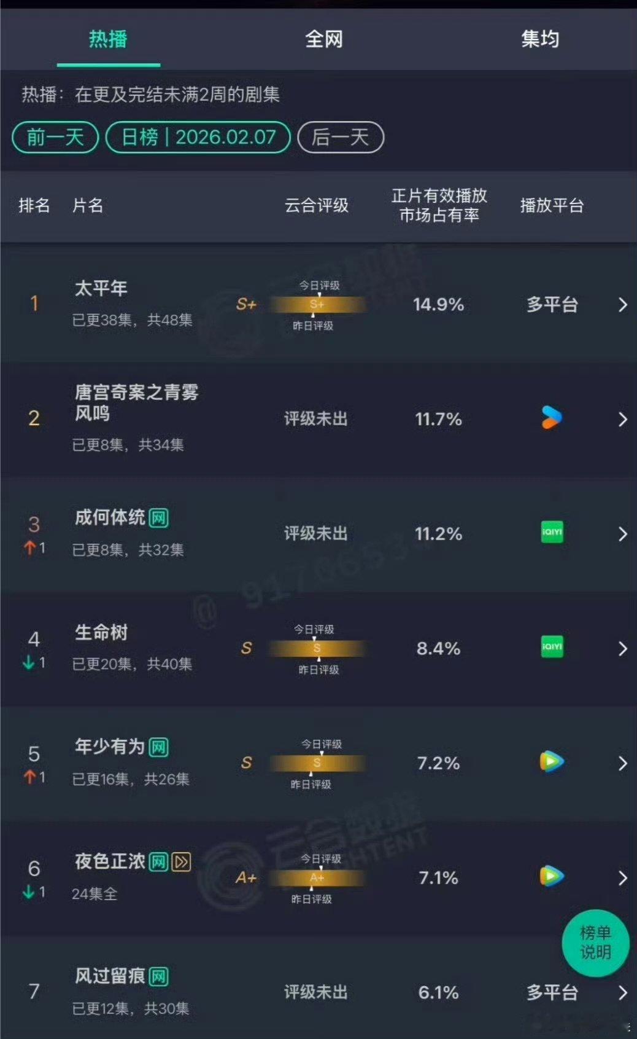Expand details for 风过留痕
The width and height of the screenshot is (637, 1039).
pos(623,991)
